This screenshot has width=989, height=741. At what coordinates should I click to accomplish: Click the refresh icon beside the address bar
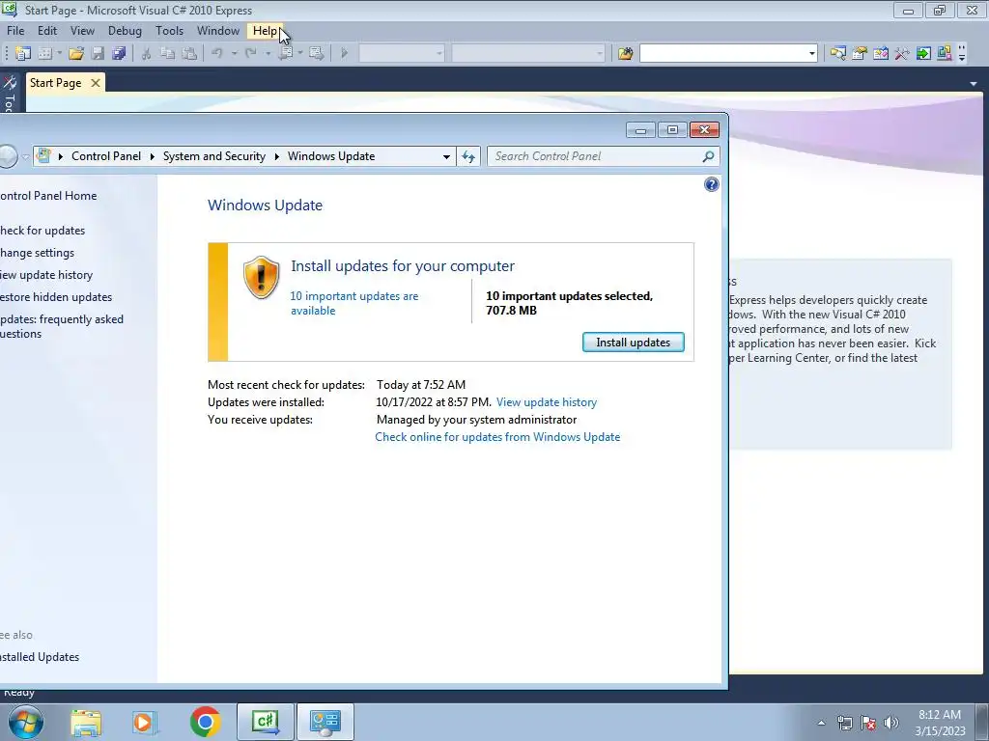click(468, 156)
